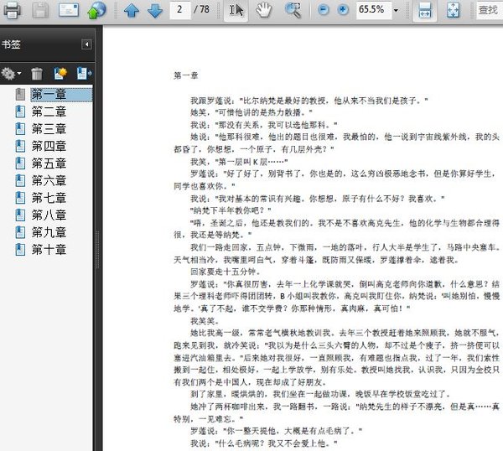Screen dimensions: 503x451
Task: Click the 查找 search field
Action: coord(490,10)
